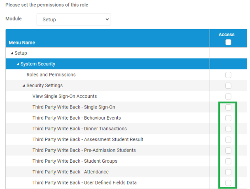Screen dimensions: 250x189
Task: Enable access for Roles and Permissions
Action: [228, 75]
